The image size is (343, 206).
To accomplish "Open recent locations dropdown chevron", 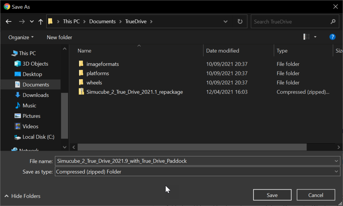I will click(32, 21).
